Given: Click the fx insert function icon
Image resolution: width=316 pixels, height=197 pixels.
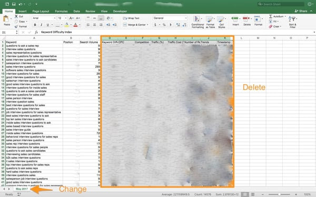Looking at the screenshot, I should point(36,32).
